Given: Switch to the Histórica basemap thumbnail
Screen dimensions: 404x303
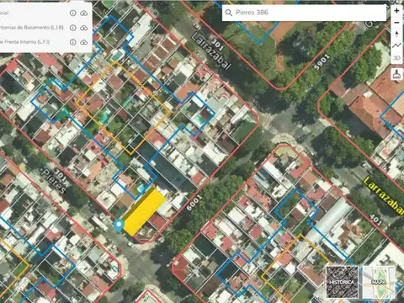Looking at the screenshot, I should coord(342,282).
